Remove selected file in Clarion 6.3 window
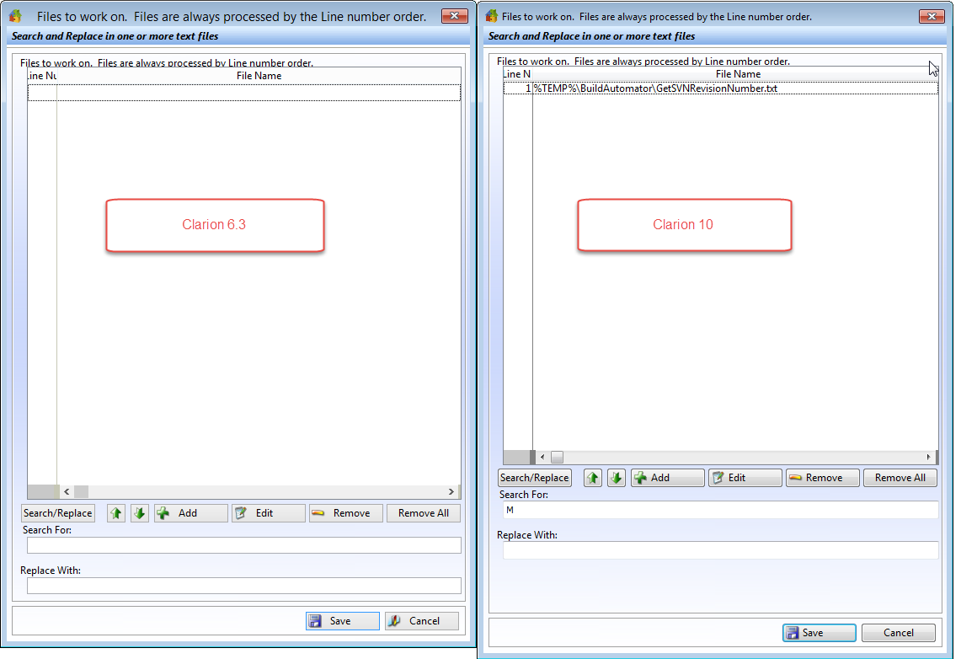This screenshot has height=659, width=961. (345, 513)
